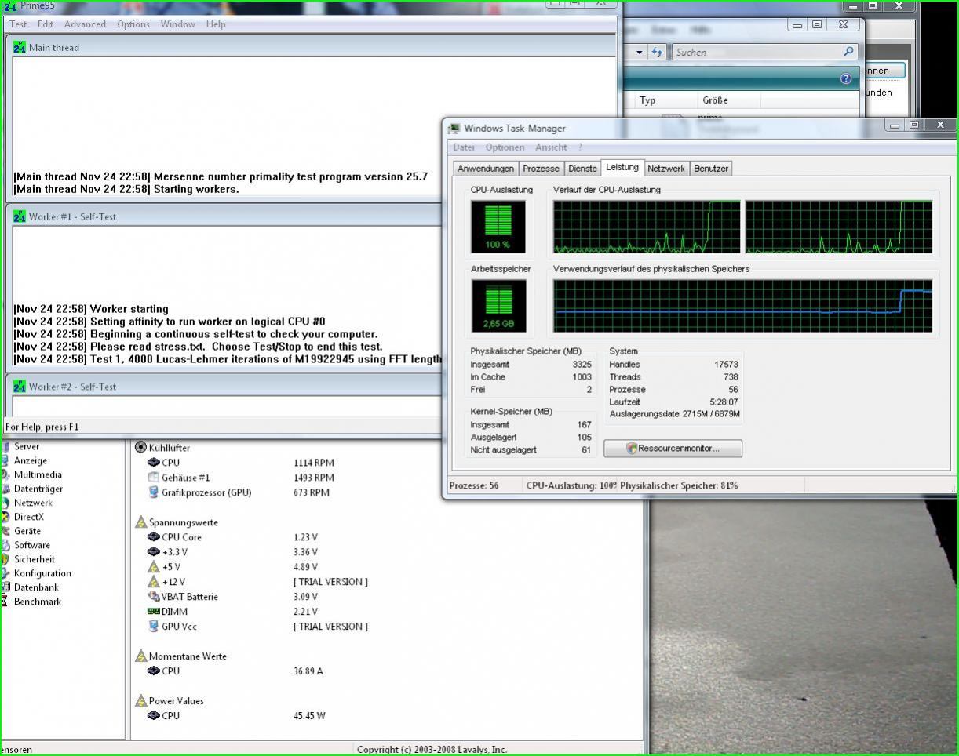Switch to the Netzwerk tab
Screen dimensions: 959x756
click(666, 169)
